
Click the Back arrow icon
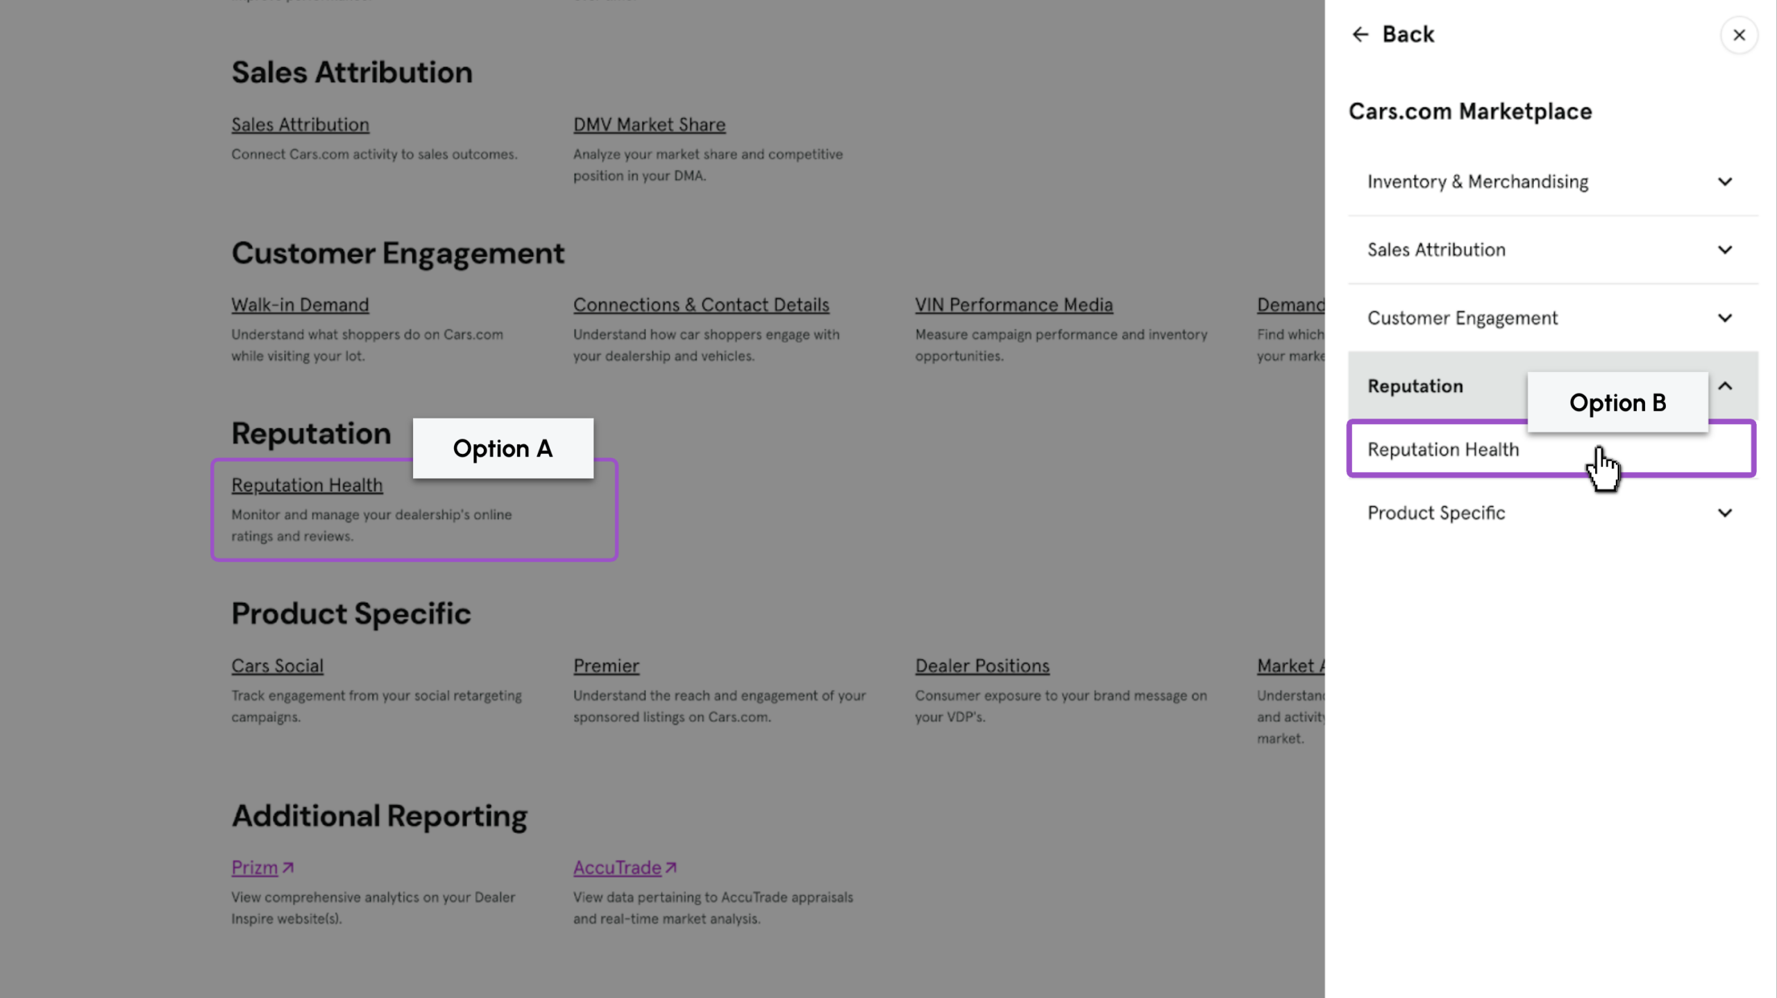(1360, 34)
